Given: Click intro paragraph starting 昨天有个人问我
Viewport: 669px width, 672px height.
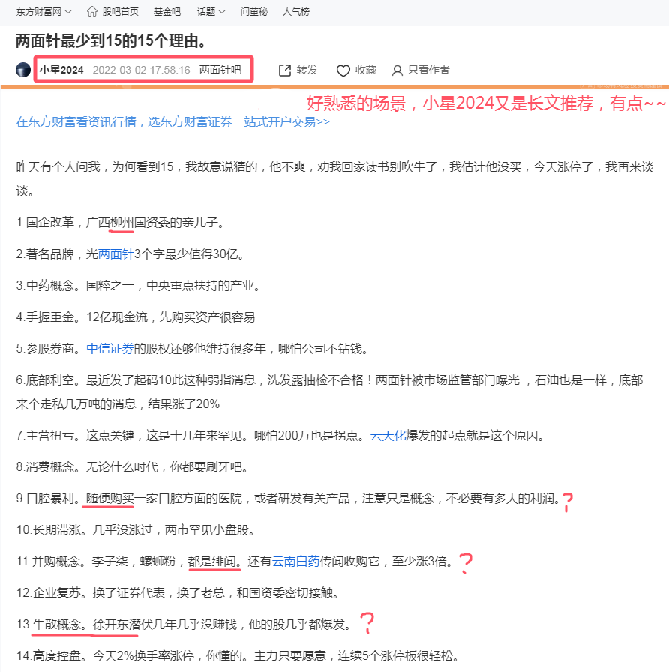Looking at the screenshot, I should [334, 178].
